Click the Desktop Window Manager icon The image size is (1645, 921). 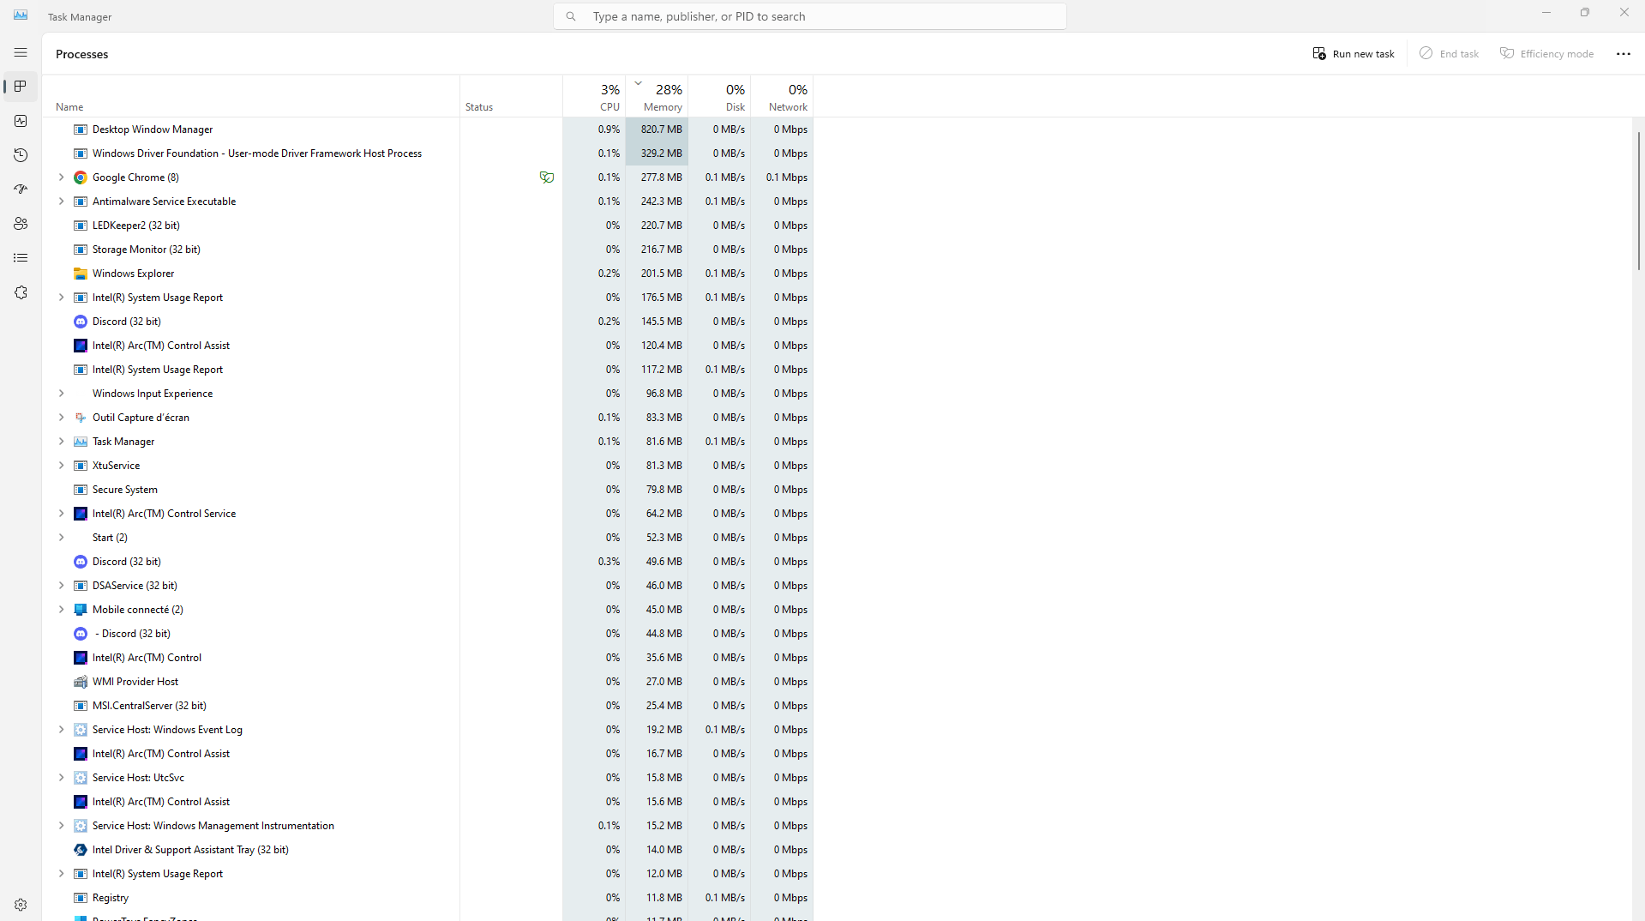(x=81, y=129)
